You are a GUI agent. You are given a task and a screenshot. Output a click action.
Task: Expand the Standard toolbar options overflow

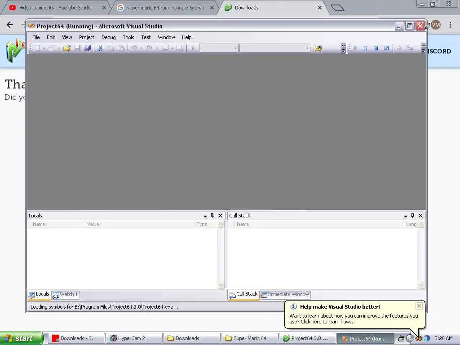click(343, 48)
